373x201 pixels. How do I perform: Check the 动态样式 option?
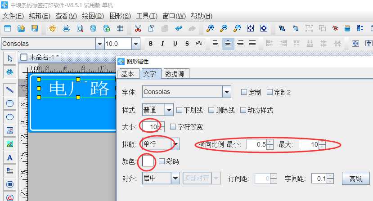coord(243,110)
